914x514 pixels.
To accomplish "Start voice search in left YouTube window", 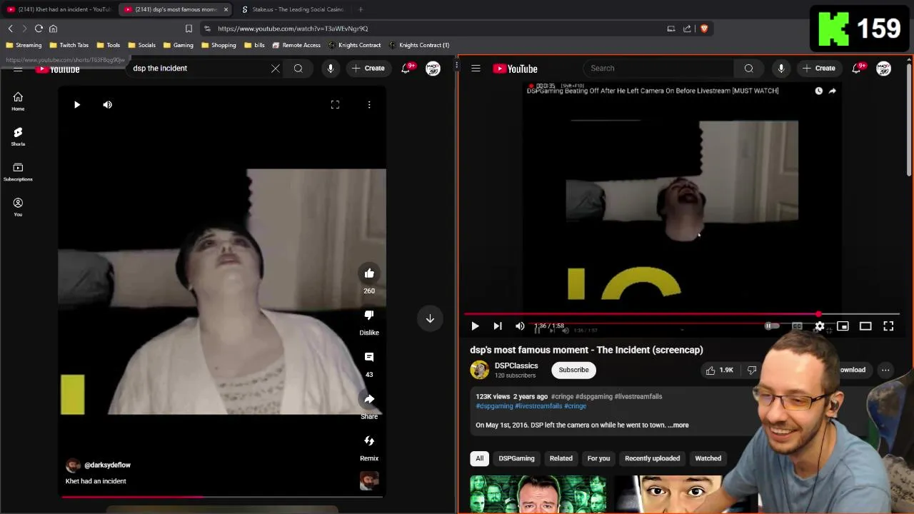I will pos(331,69).
